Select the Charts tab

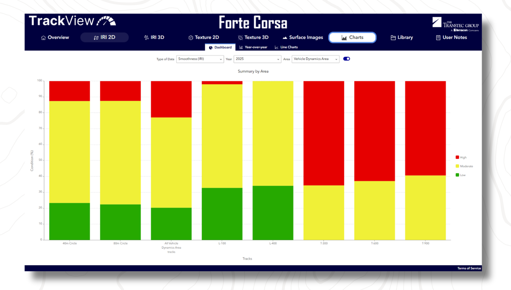coord(352,38)
